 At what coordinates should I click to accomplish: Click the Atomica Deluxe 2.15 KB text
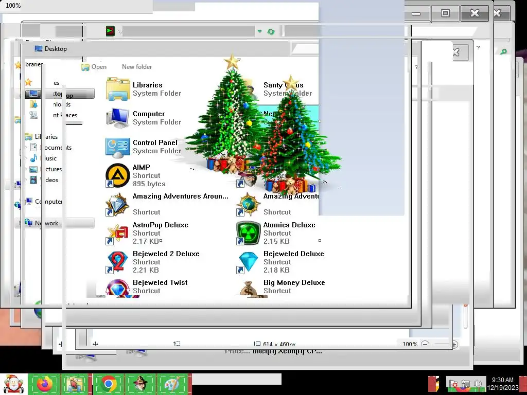tap(276, 241)
